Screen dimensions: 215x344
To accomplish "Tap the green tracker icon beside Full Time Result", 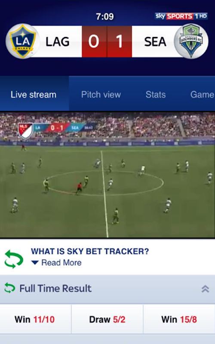I will click(9, 288).
